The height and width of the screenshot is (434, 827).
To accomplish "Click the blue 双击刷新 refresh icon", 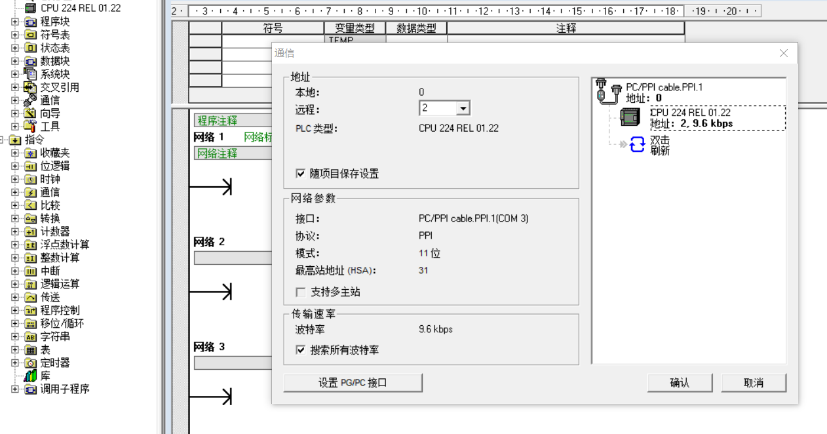I will (x=638, y=145).
